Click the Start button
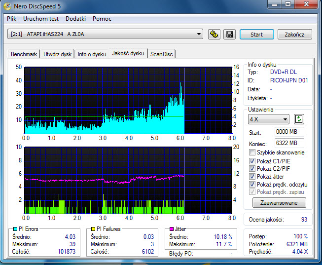Image resolution: width=322 pixels, height=265 pixels. click(257, 35)
